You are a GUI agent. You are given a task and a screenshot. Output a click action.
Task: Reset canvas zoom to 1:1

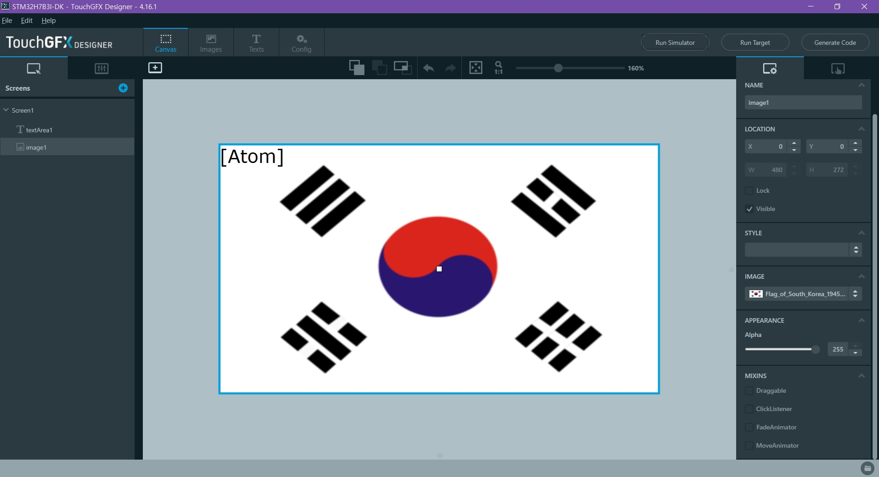(499, 68)
